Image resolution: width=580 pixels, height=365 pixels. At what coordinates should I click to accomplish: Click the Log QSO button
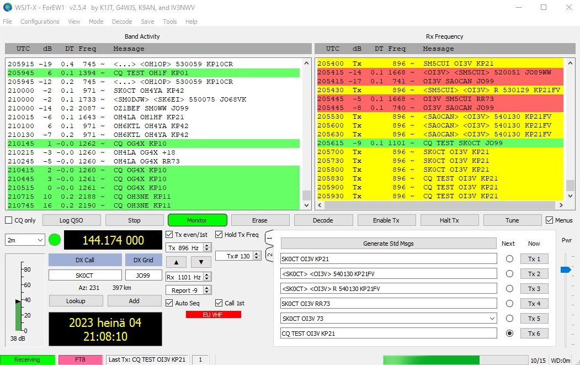point(71,220)
